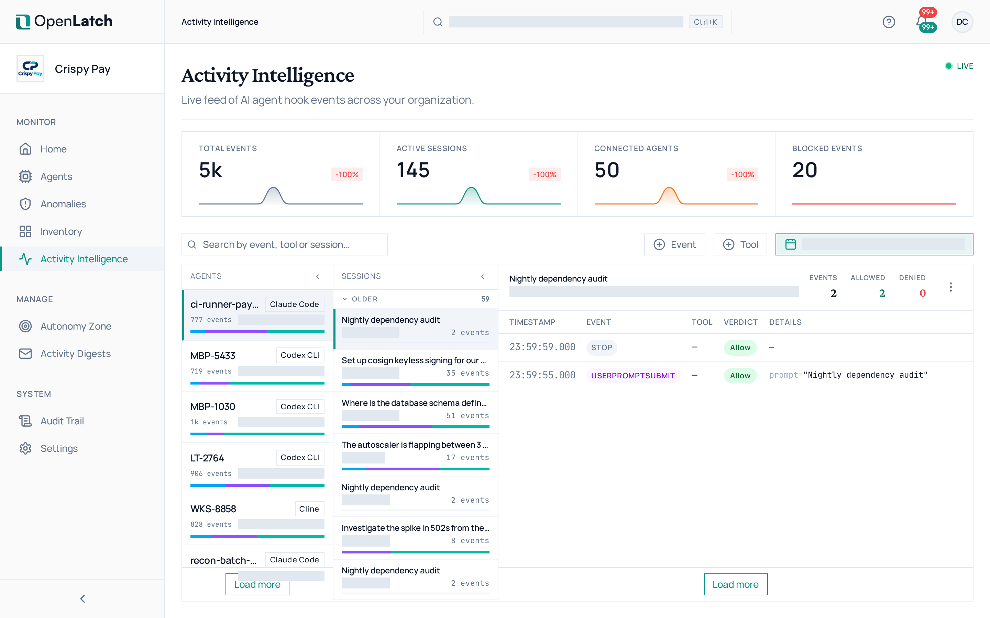990x618 pixels.
Task: Select agent MBP-1030
Action: pyautogui.click(x=257, y=417)
